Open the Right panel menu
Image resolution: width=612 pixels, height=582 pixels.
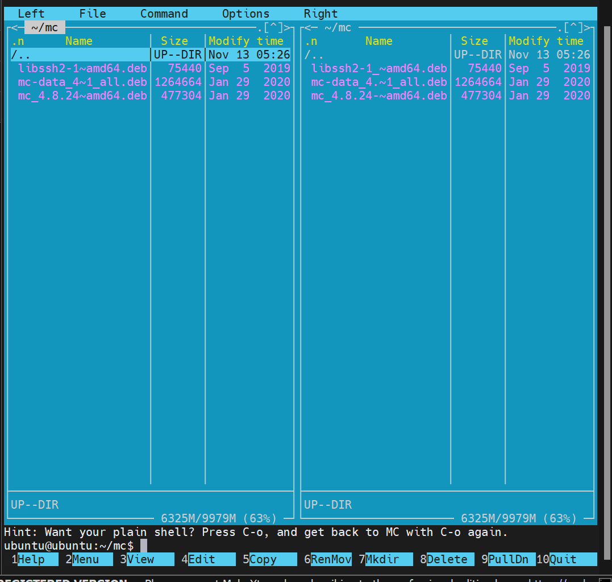320,14
